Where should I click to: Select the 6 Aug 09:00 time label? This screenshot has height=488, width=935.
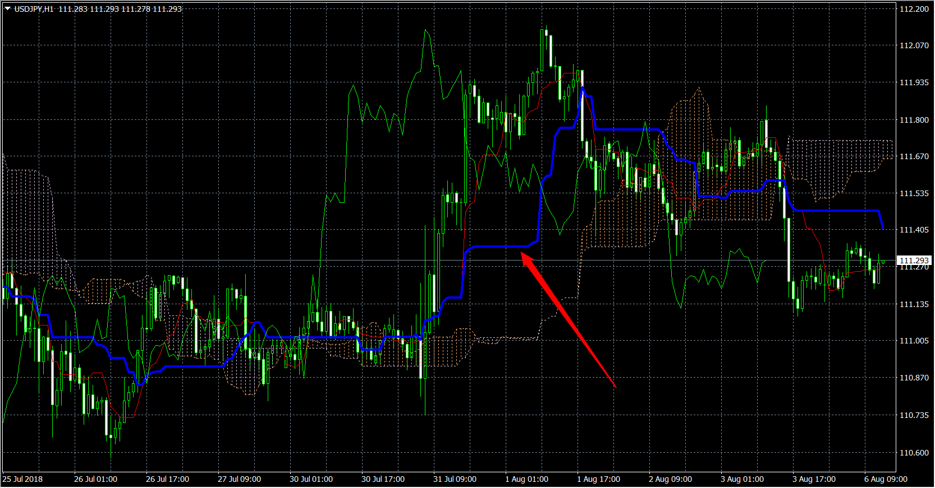pyautogui.click(x=886, y=479)
